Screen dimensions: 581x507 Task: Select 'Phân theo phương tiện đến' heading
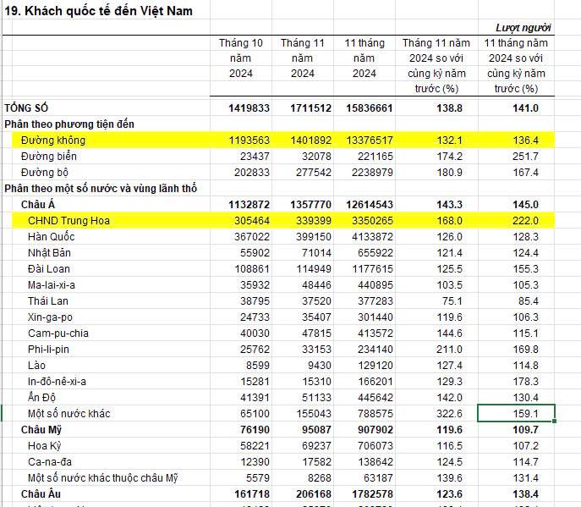click(69, 124)
